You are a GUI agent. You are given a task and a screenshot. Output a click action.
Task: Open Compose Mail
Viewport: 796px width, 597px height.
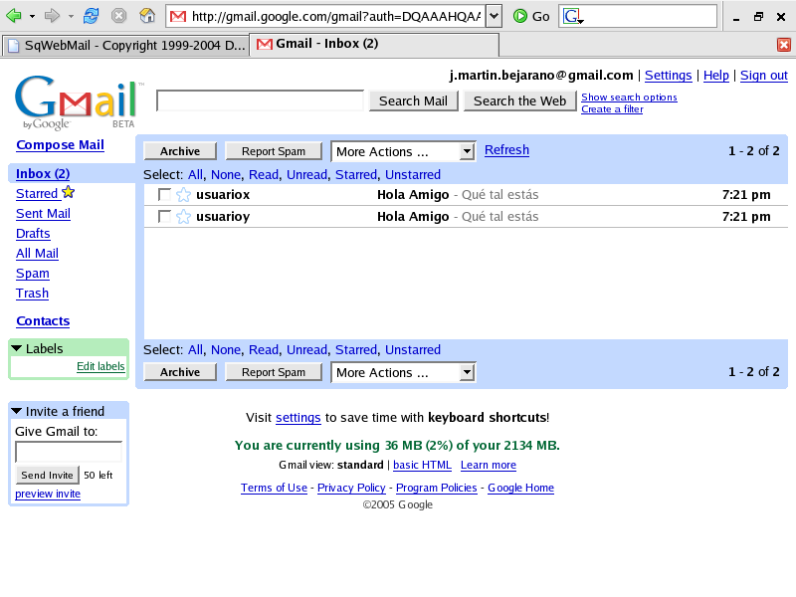[60, 145]
